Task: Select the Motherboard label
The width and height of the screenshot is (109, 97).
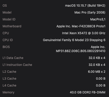Action: [12, 26]
